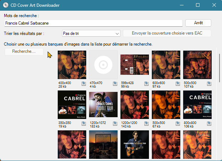
Task: Click the CD app icon in title bar
Action: (6, 5)
